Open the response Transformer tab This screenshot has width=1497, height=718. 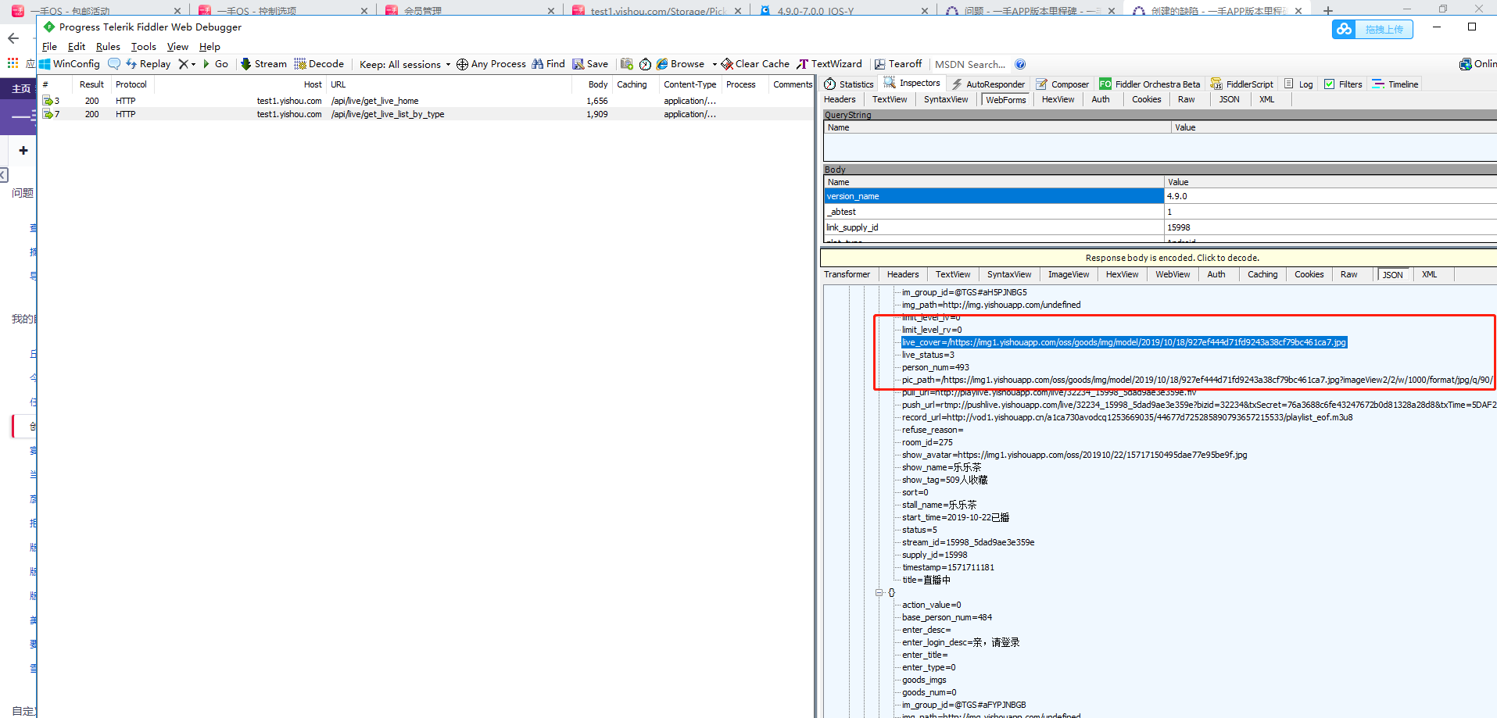847,274
